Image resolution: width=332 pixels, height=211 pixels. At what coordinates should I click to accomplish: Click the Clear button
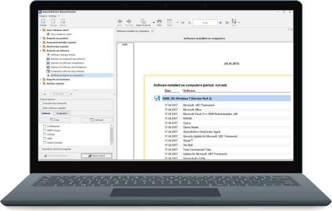55,120
